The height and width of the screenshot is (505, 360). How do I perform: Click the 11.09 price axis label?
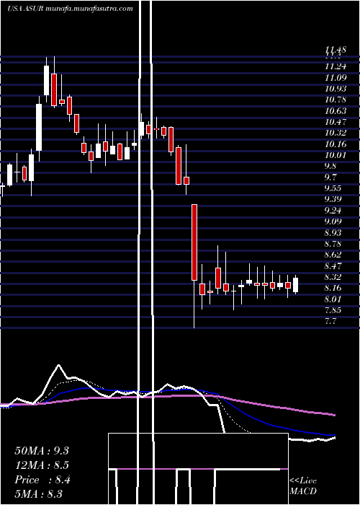pos(336,78)
